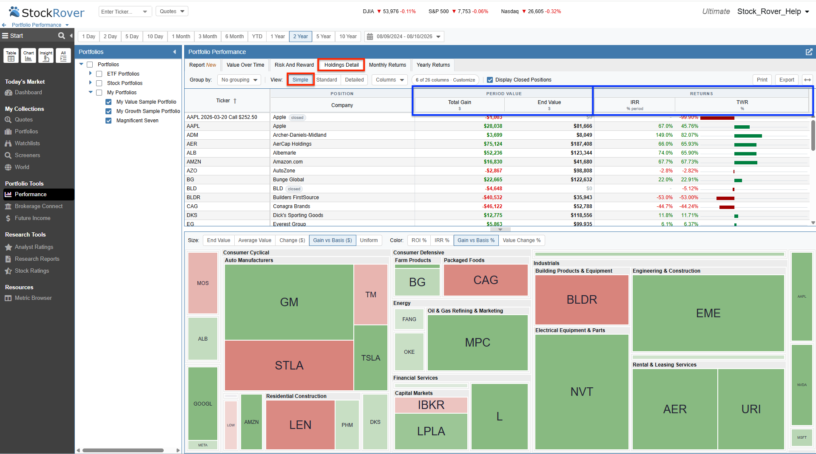
Task: Check the ETF Portfolios checkbox
Action: click(x=99, y=74)
